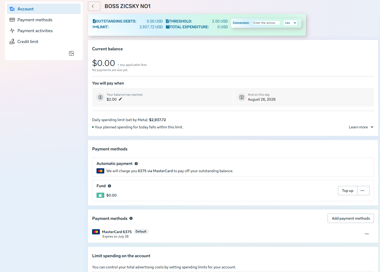Click the August 26, 2026 payment date
Image resolution: width=380 pixels, height=272 pixels.
click(262, 99)
